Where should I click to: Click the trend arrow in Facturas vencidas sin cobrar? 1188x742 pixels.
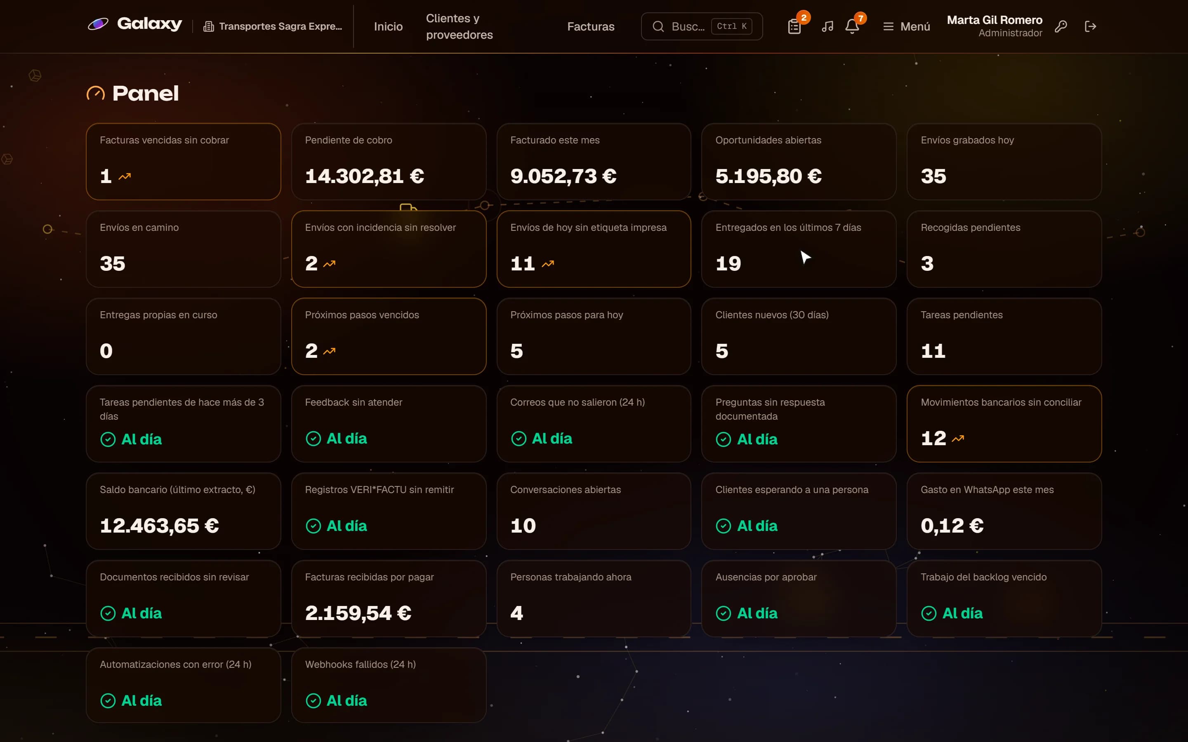pyautogui.click(x=125, y=176)
